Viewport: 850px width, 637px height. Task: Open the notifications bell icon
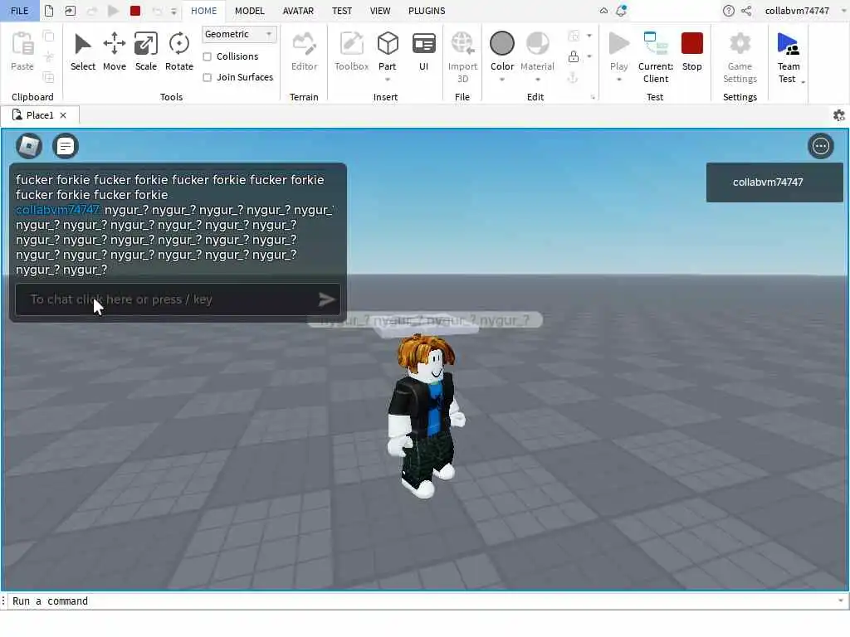(621, 11)
